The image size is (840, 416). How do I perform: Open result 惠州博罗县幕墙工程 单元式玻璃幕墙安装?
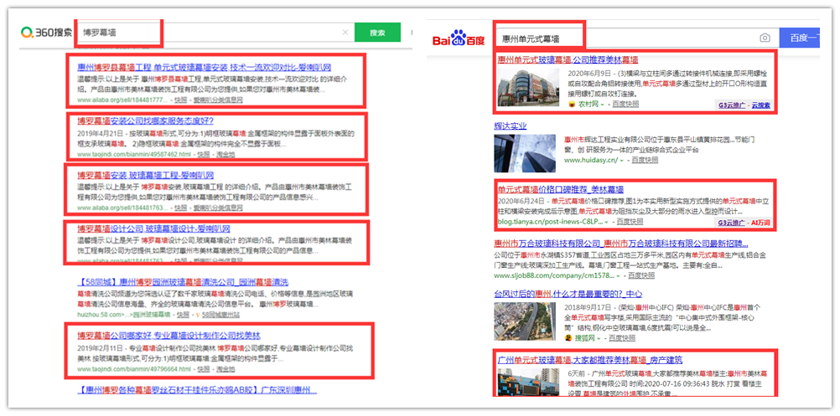pos(204,68)
